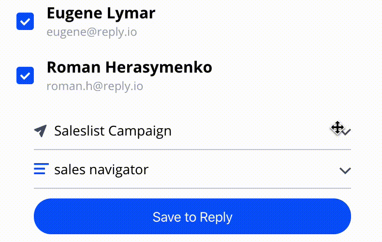Viewport: 382px width, 242px height.
Task: Click the Roman Herasymenko contact name
Action: point(130,67)
